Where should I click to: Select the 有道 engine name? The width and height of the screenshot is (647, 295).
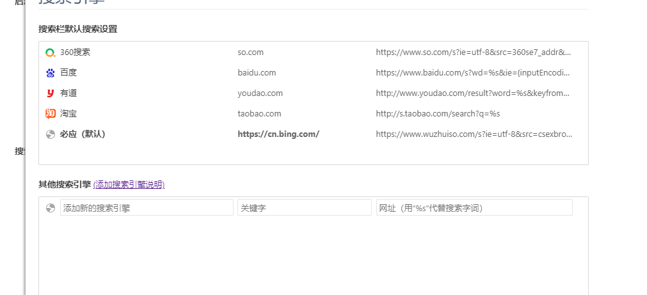pos(68,93)
